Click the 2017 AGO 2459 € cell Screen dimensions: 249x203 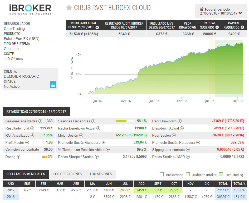(141, 190)
